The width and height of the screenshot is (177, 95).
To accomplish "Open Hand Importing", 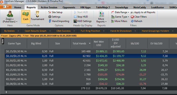I will [59, 21].
